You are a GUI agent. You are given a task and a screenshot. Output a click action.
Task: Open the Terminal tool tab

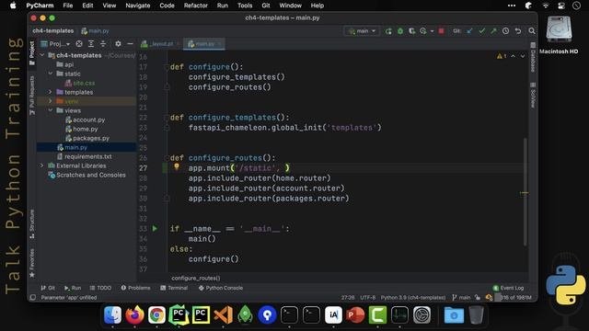[174, 288]
